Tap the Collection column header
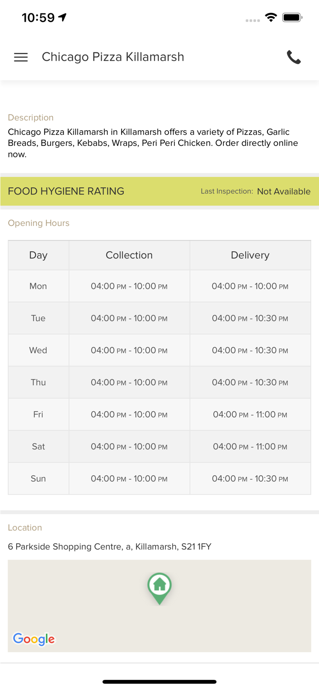 click(x=129, y=255)
